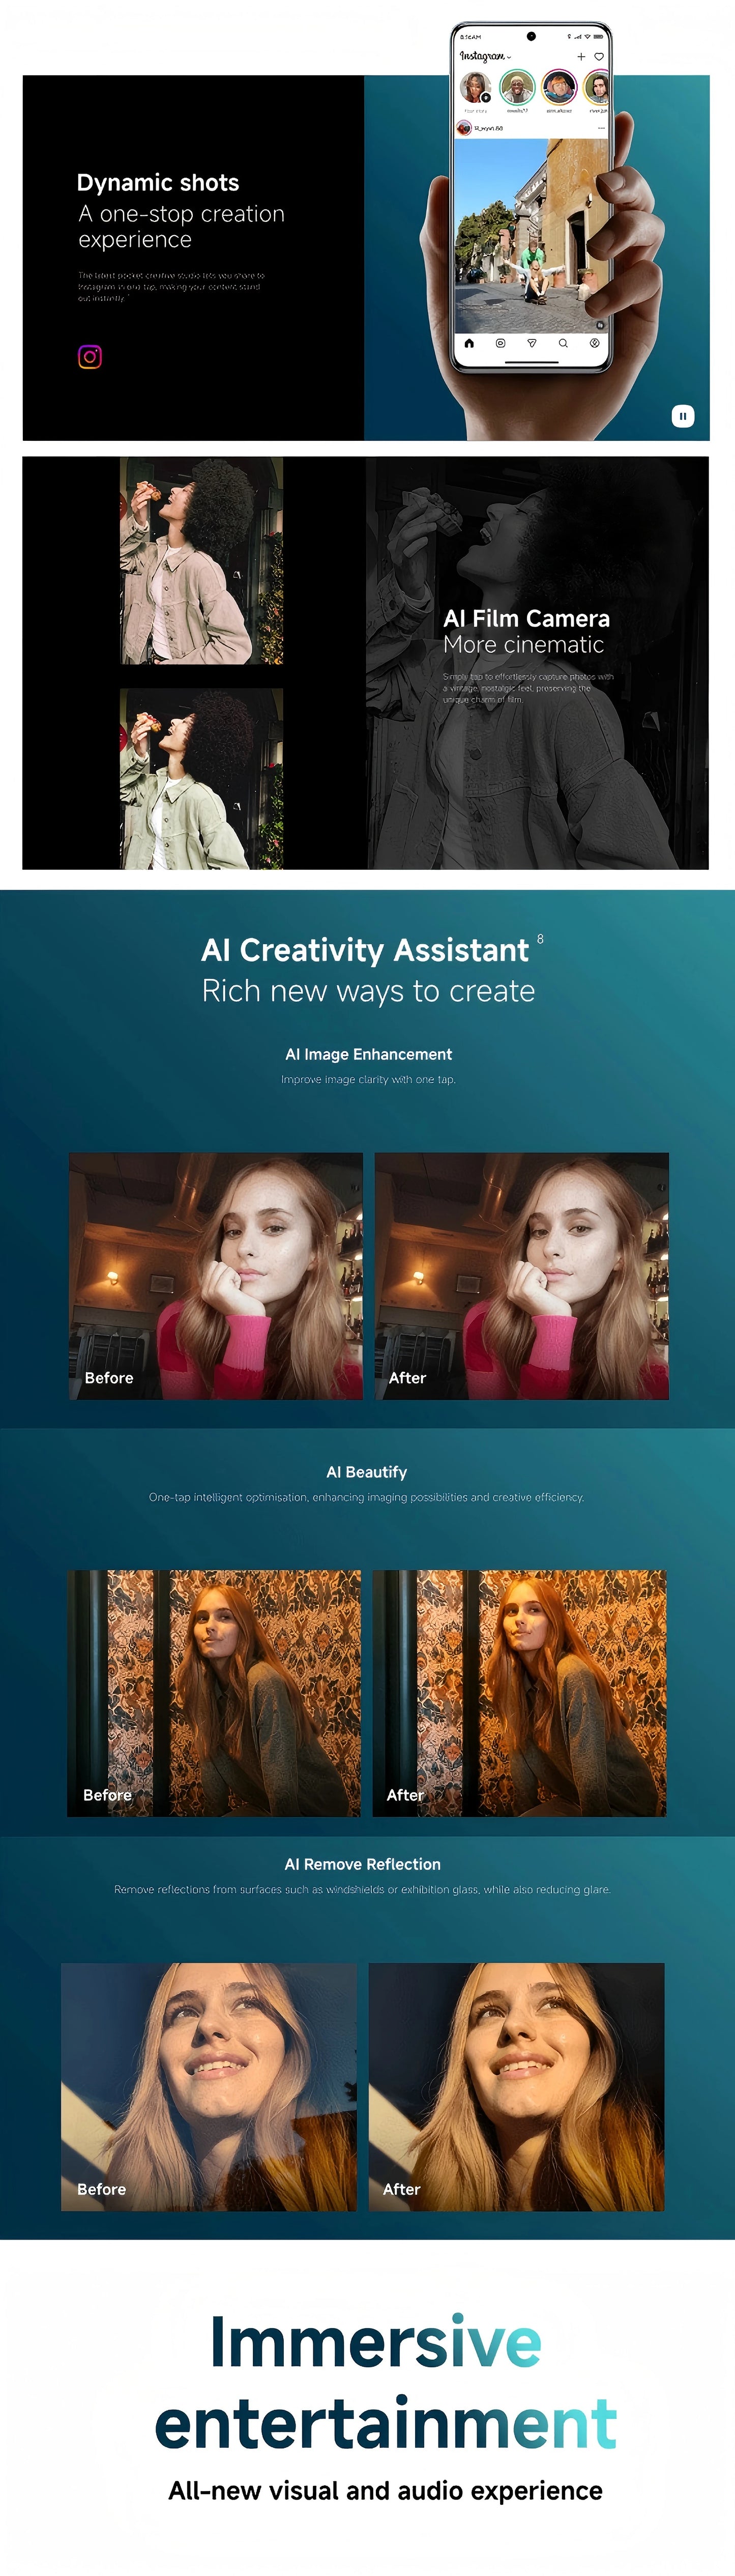Open the AI Image Enhancement After photo
735x2576 pixels.
(521, 1276)
